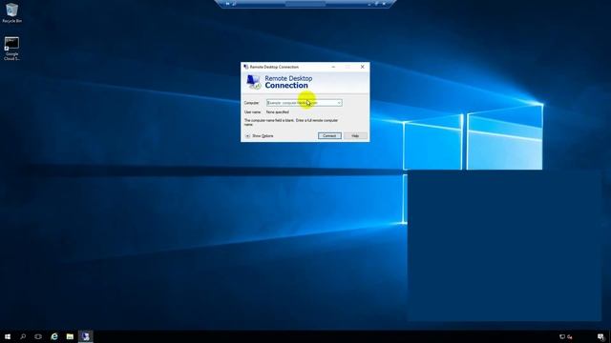Click connection bar minimize button at top

pos(369,4)
